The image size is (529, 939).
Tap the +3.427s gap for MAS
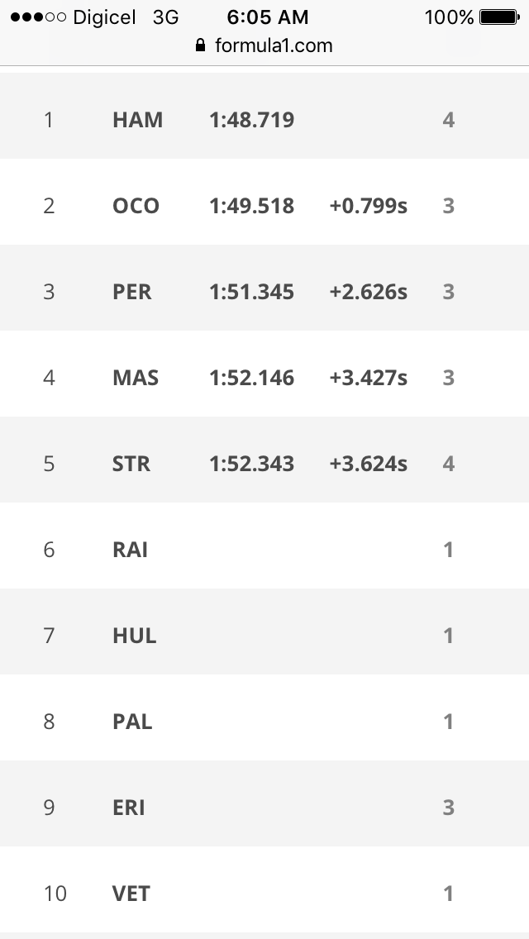click(368, 378)
